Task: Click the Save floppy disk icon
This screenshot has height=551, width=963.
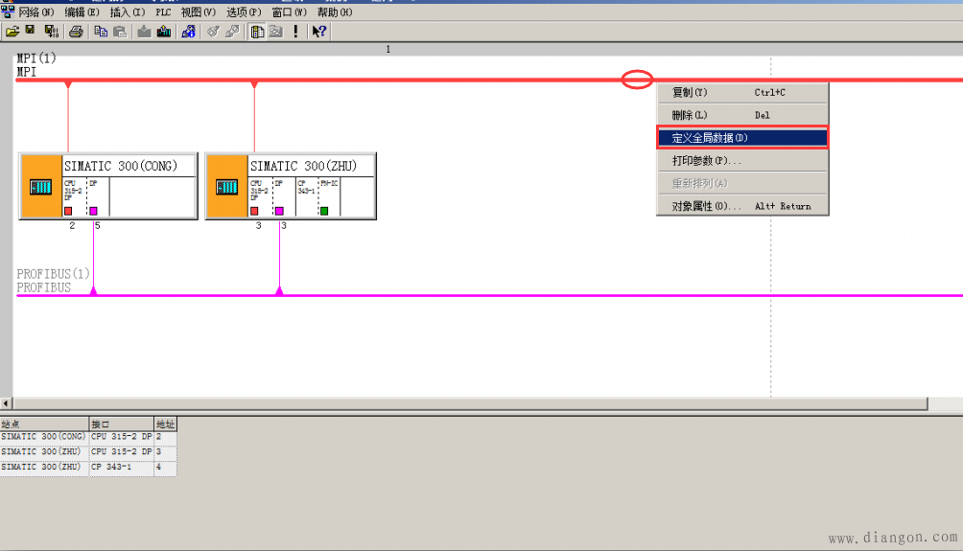Action: click(x=30, y=31)
